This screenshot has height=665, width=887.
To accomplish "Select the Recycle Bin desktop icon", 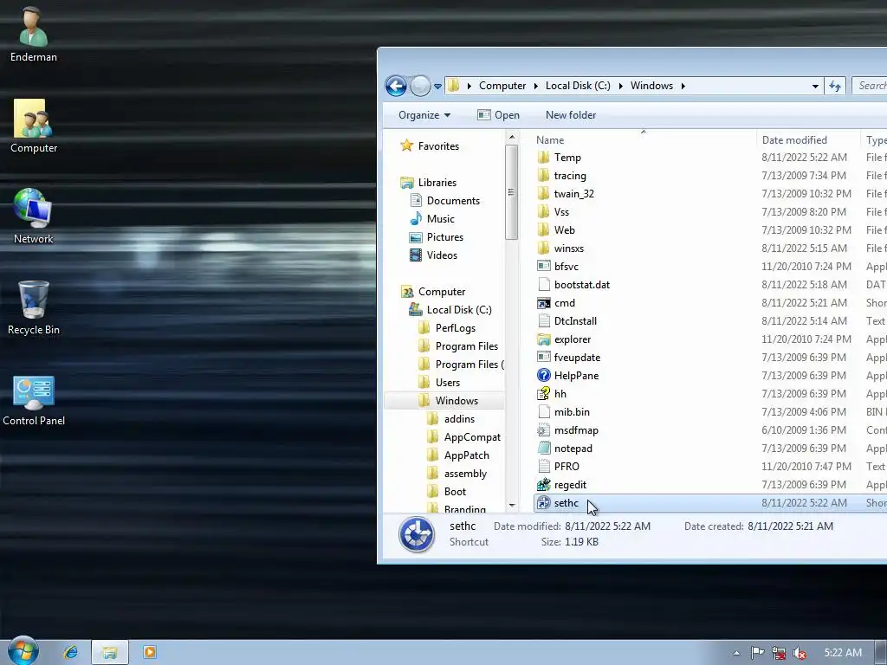I will point(34,307).
